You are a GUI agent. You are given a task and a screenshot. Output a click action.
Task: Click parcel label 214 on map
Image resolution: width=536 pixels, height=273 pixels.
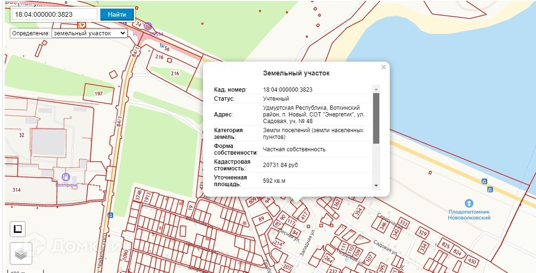(x=279, y=243)
